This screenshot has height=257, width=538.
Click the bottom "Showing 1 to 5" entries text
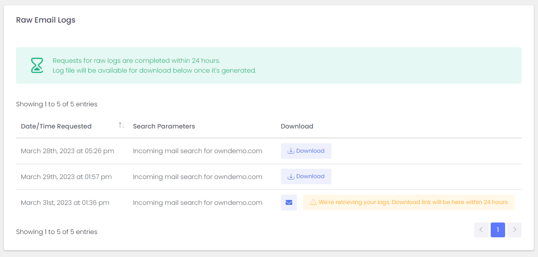pos(57,232)
